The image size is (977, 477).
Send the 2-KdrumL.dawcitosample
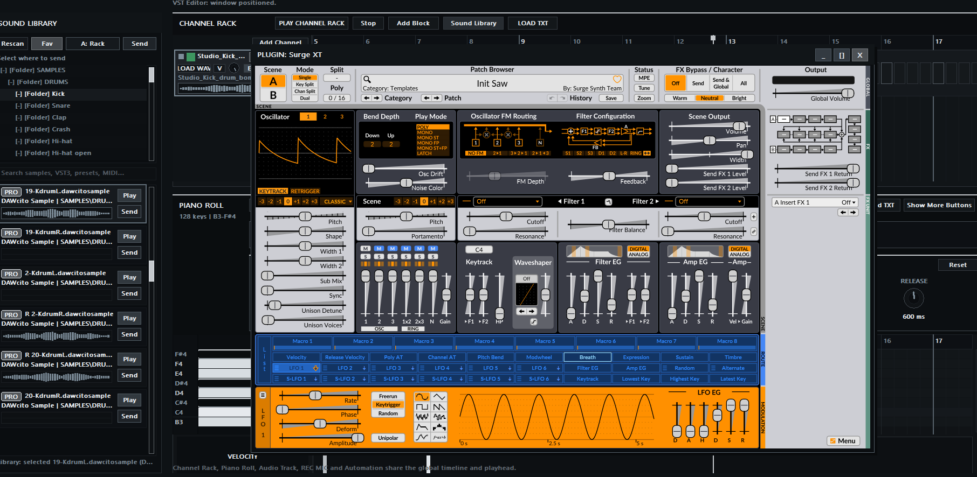[129, 293]
